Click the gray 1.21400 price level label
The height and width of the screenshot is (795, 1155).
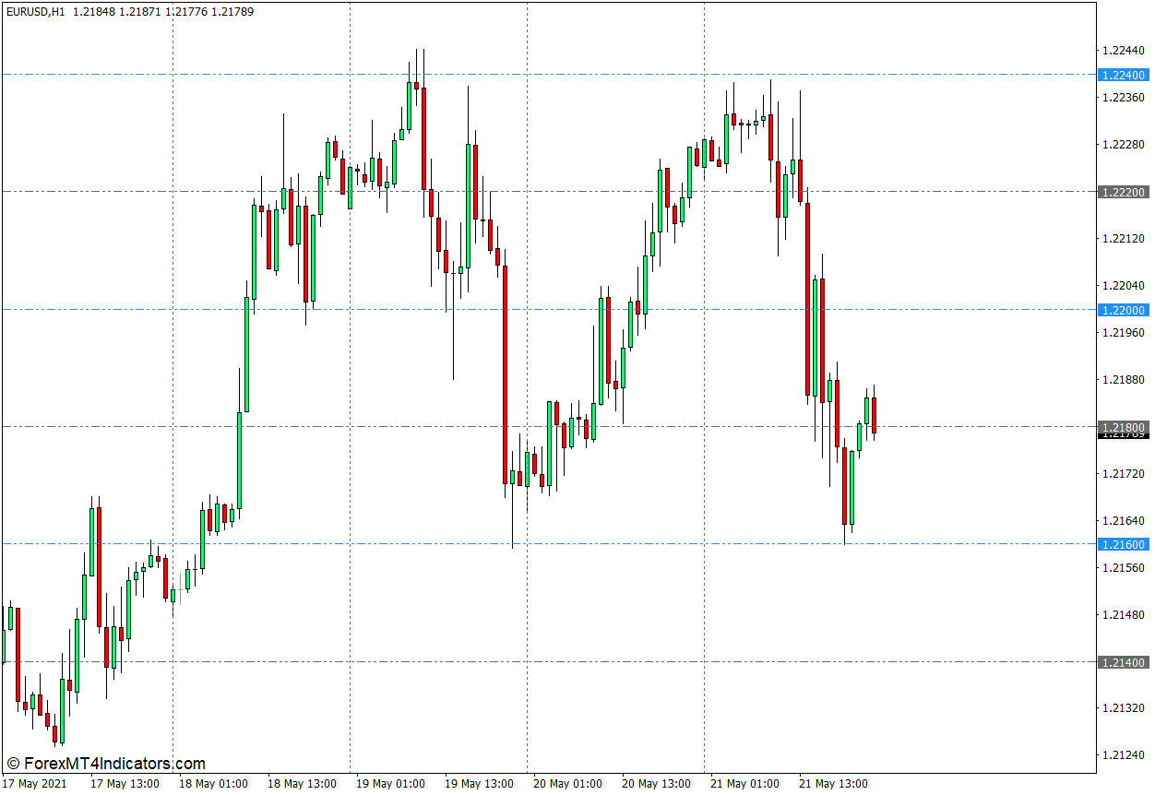coord(1123,662)
